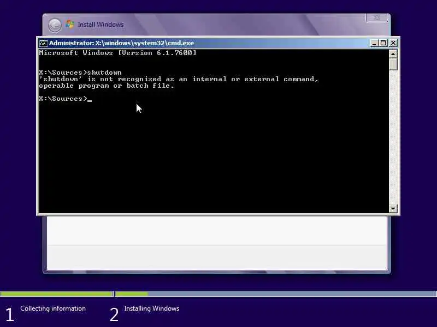Minimize the Command Prompt window

[x=374, y=43]
